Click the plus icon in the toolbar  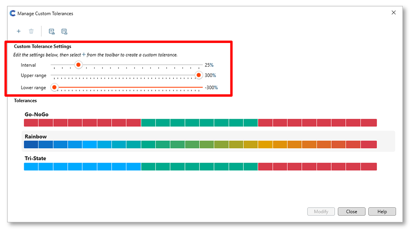pyautogui.click(x=18, y=31)
